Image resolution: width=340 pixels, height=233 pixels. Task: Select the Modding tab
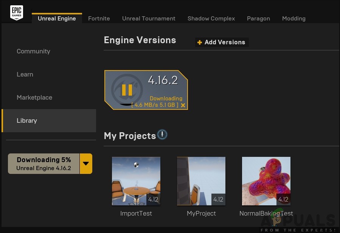(x=293, y=18)
